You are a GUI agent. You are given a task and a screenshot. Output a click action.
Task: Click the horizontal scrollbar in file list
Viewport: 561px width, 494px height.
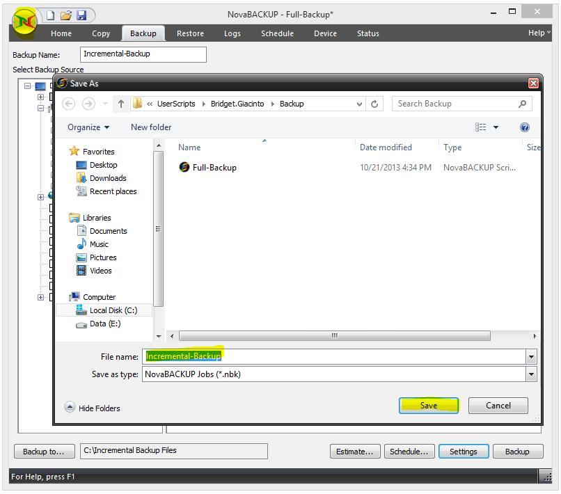tap(335, 336)
